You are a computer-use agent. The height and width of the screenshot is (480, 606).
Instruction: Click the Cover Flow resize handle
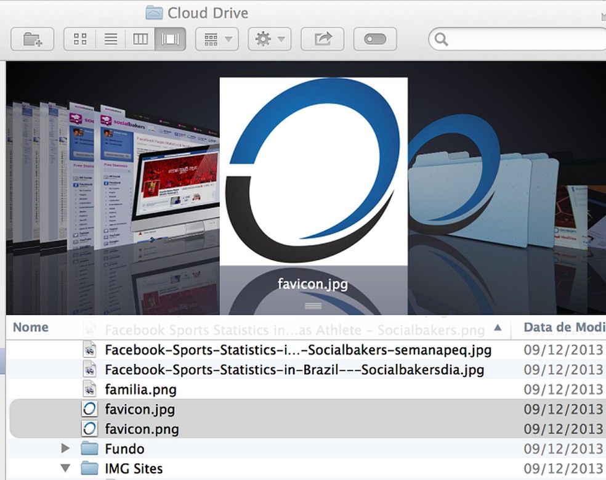click(x=313, y=306)
